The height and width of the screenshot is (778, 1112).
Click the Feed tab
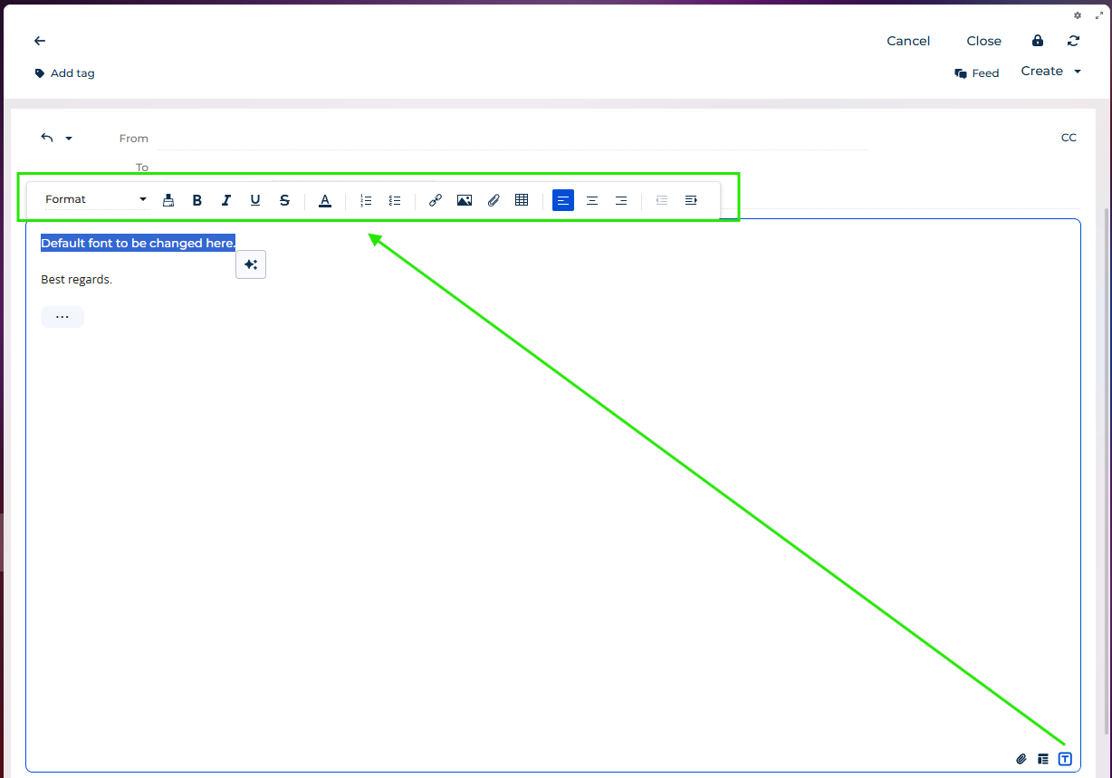click(977, 72)
